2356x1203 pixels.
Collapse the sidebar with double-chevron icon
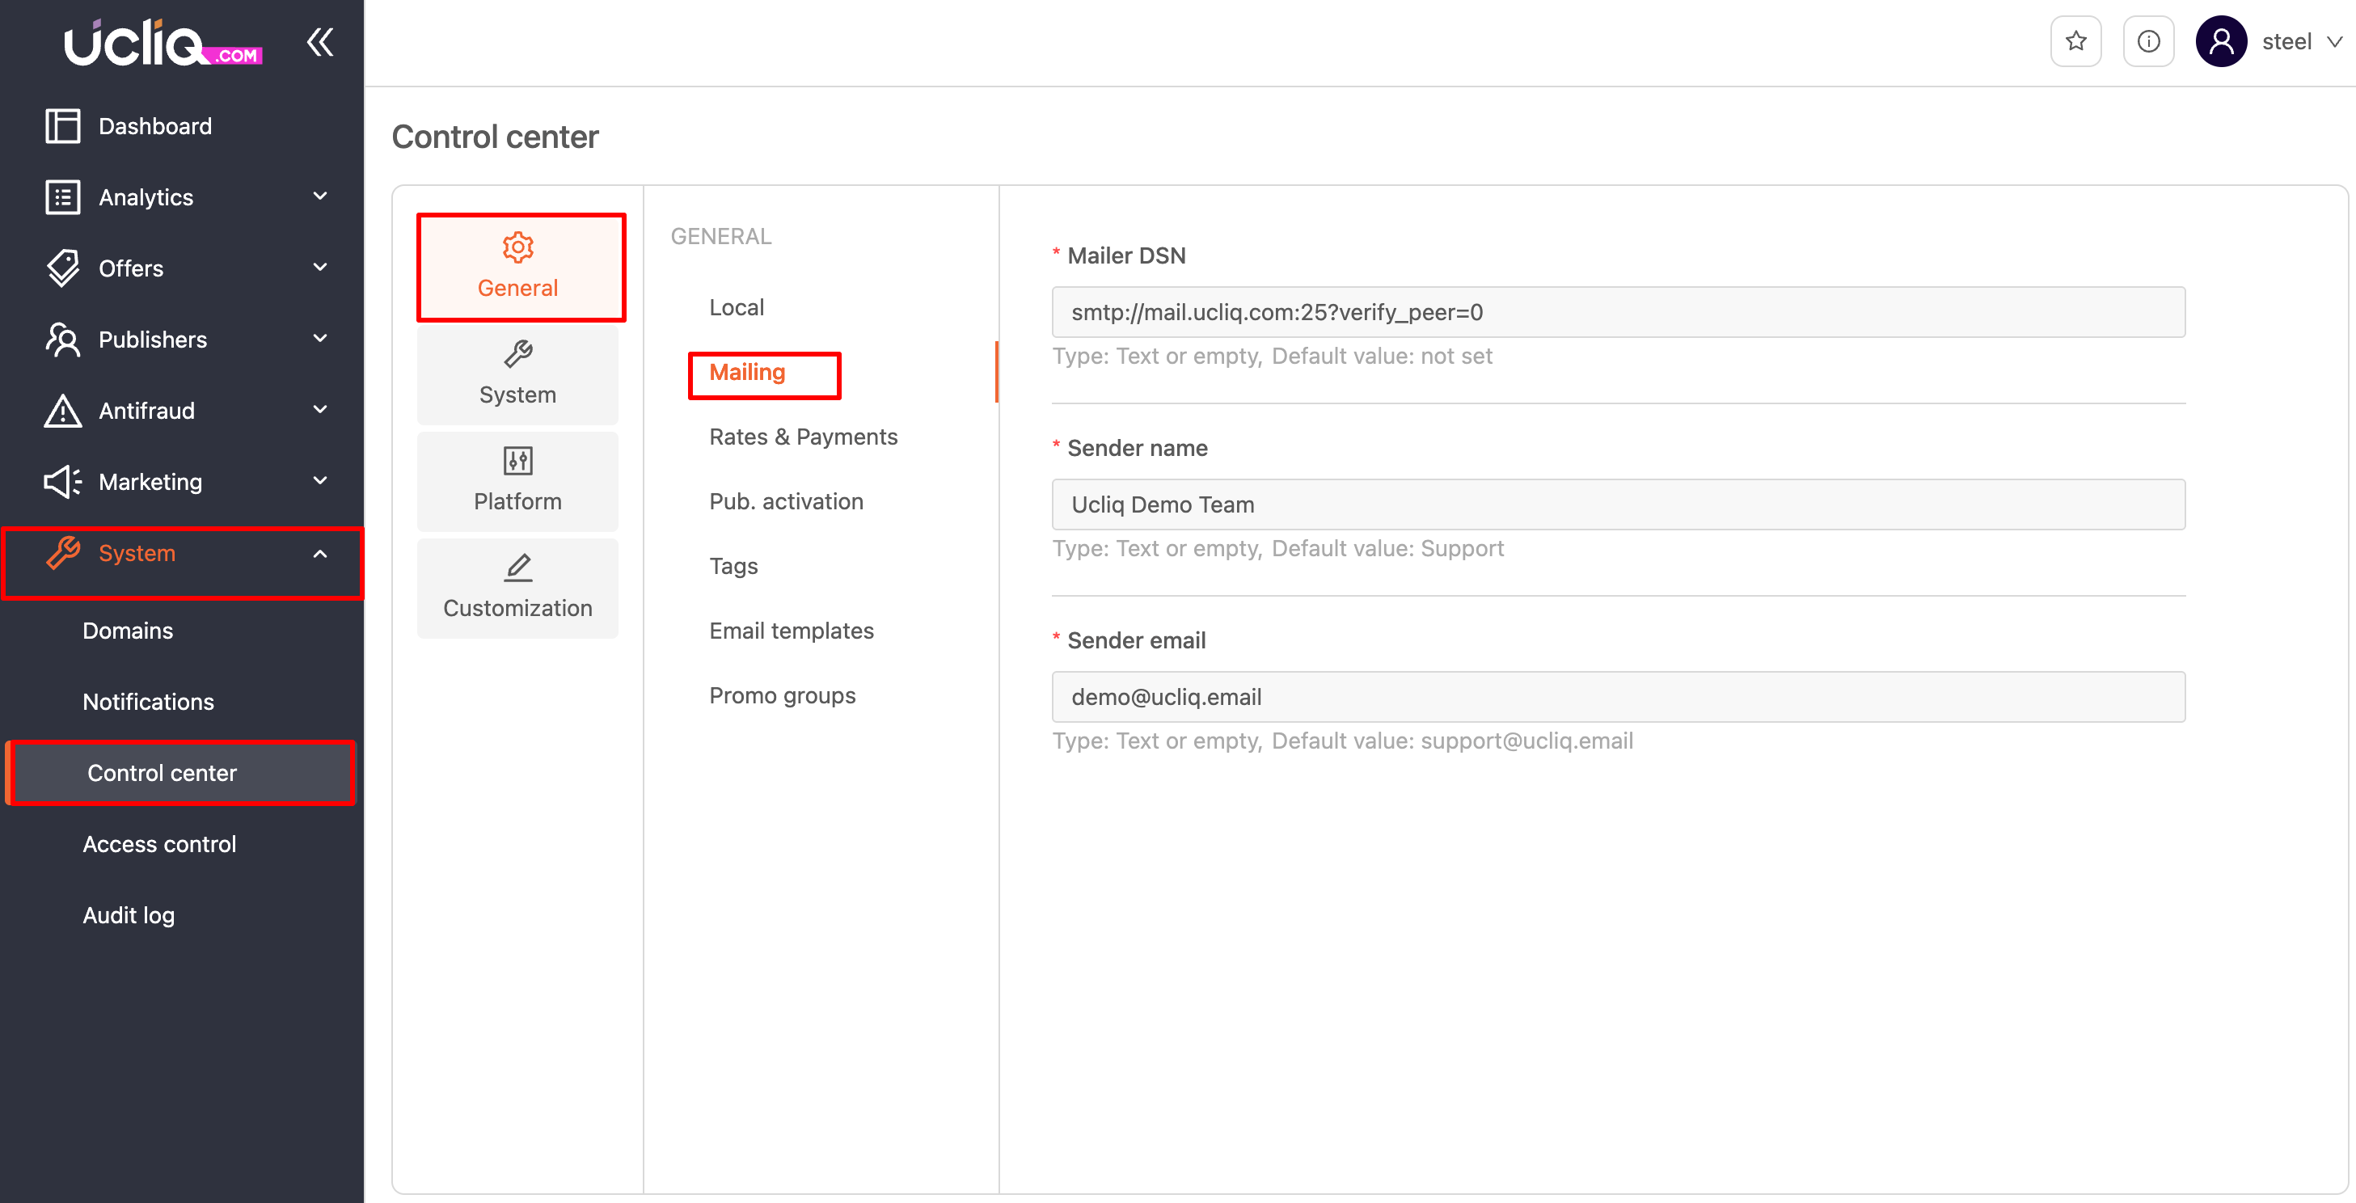tap(319, 42)
